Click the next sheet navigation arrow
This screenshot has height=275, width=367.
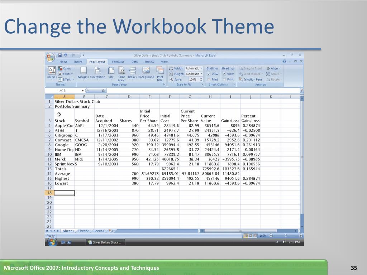tap(54, 231)
